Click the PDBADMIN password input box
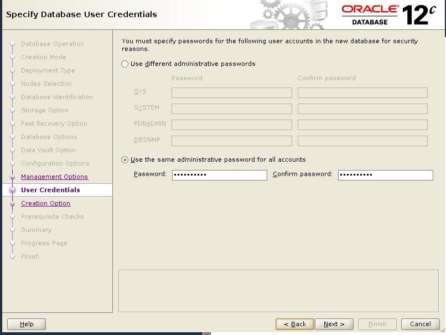 click(231, 125)
